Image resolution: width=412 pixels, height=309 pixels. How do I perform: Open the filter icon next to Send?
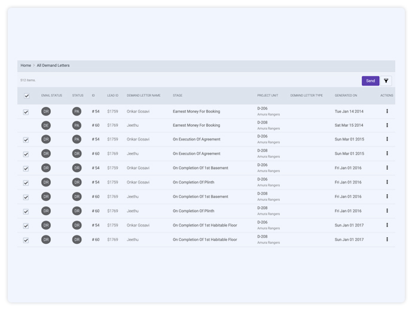(386, 81)
